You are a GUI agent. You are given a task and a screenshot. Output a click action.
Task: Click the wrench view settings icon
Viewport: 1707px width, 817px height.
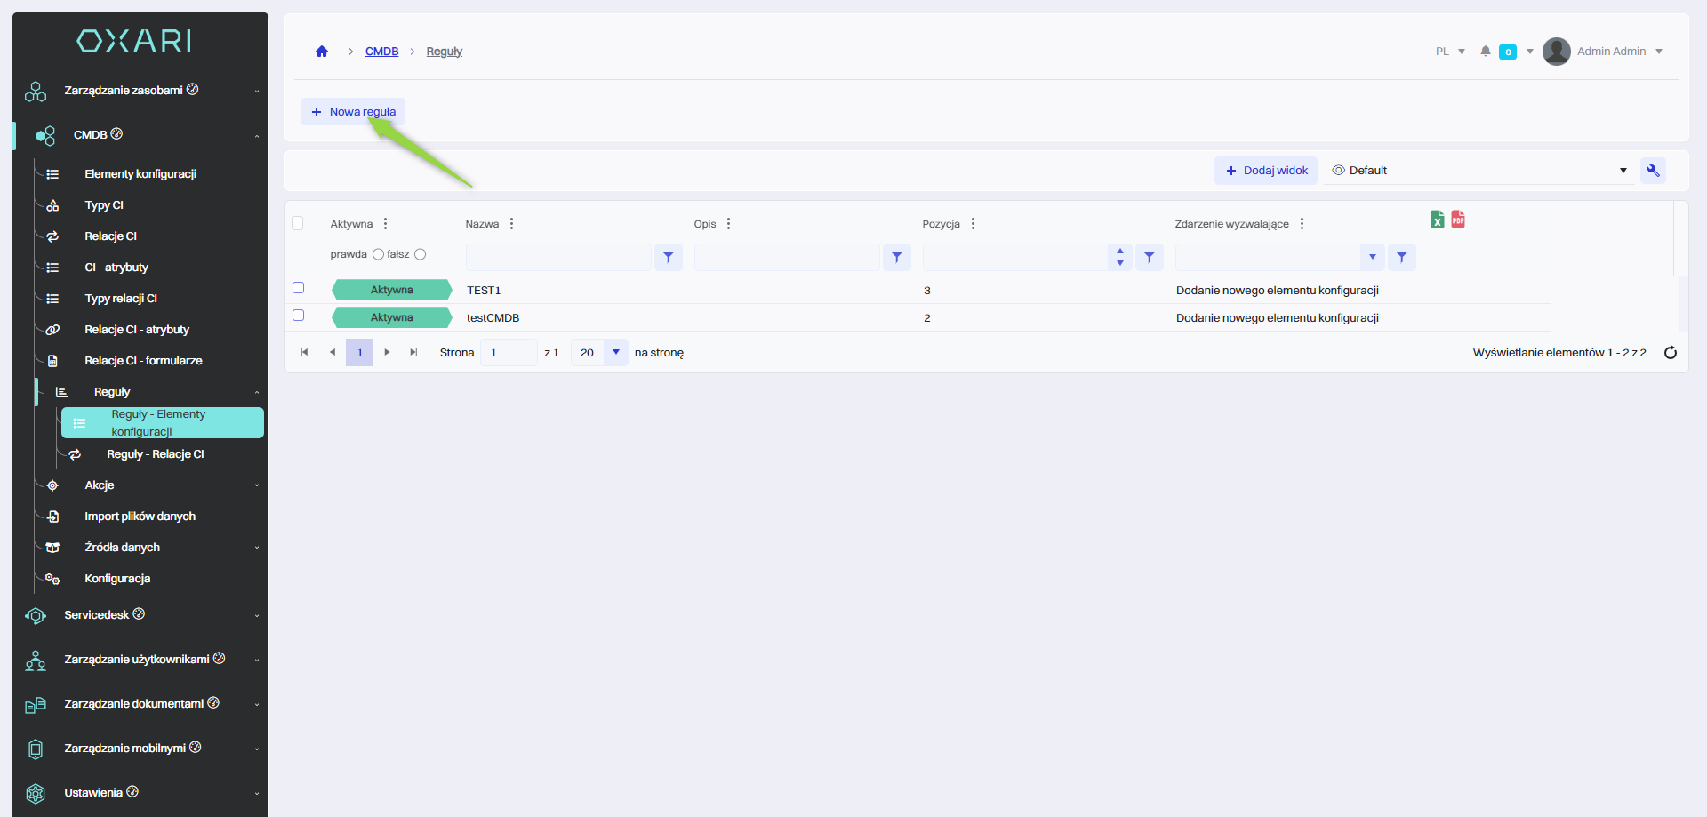[1653, 171]
